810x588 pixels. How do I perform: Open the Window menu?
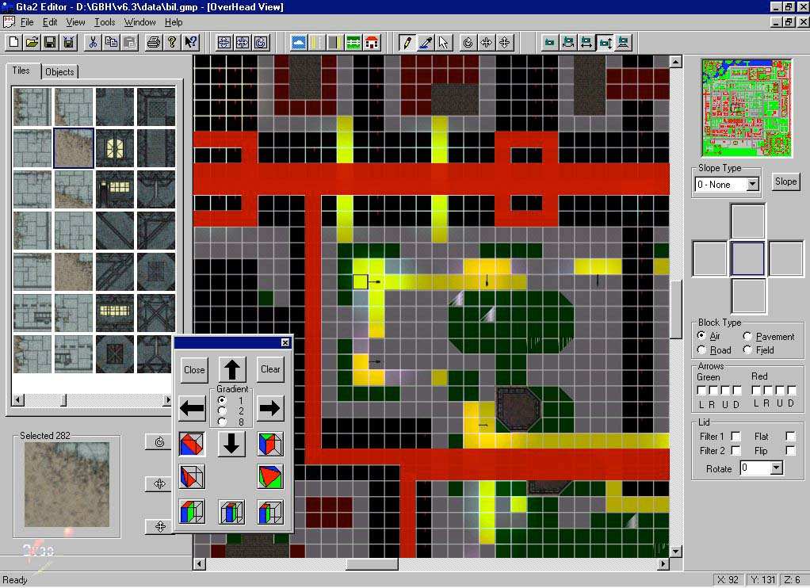coord(139,22)
